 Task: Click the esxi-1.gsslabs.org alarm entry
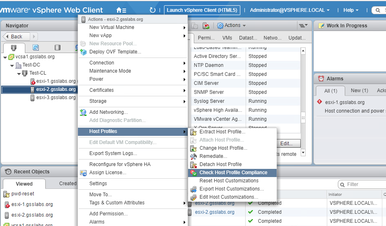pyautogui.click(x=345, y=102)
